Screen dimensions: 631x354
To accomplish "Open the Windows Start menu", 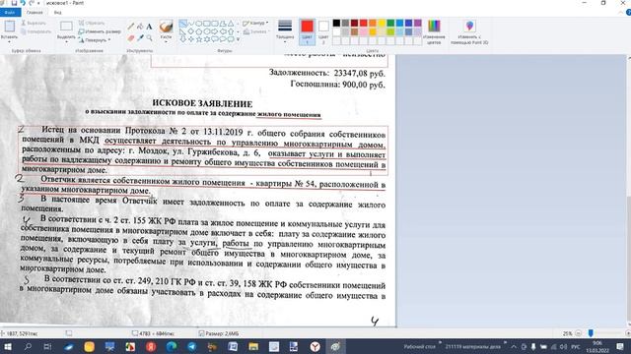I will (x=8, y=346).
